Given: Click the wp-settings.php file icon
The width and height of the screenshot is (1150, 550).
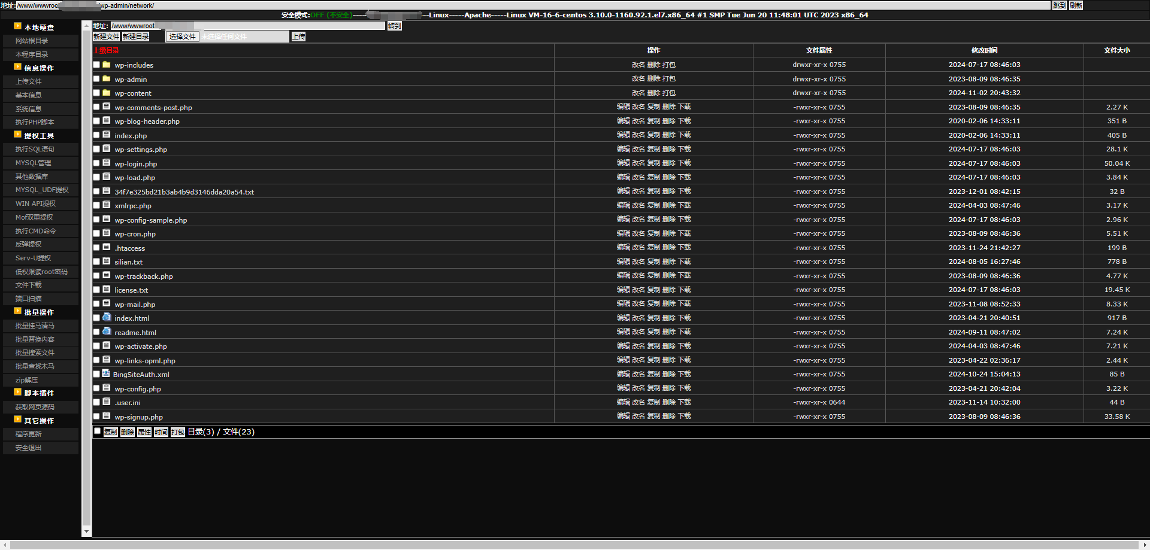Looking at the screenshot, I should click(107, 149).
